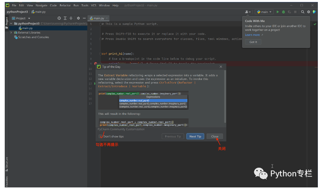The height and width of the screenshot is (189, 323).
Task: Open the Project view selector dropdown
Action: 21,18
